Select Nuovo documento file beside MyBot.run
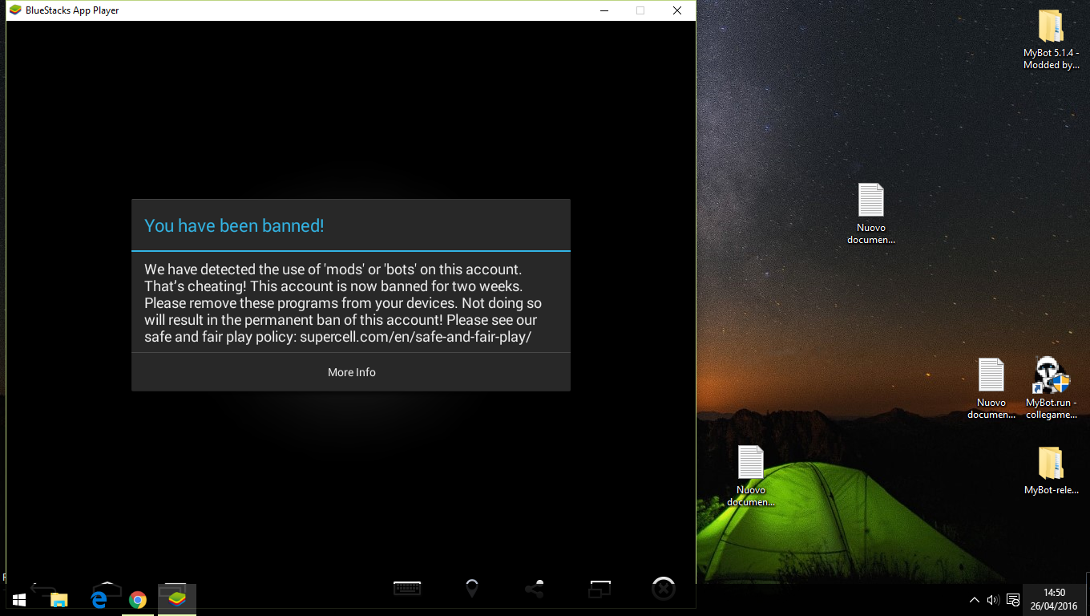Image resolution: width=1090 pixels, height=616 pixels. click(x=991, y=388)
